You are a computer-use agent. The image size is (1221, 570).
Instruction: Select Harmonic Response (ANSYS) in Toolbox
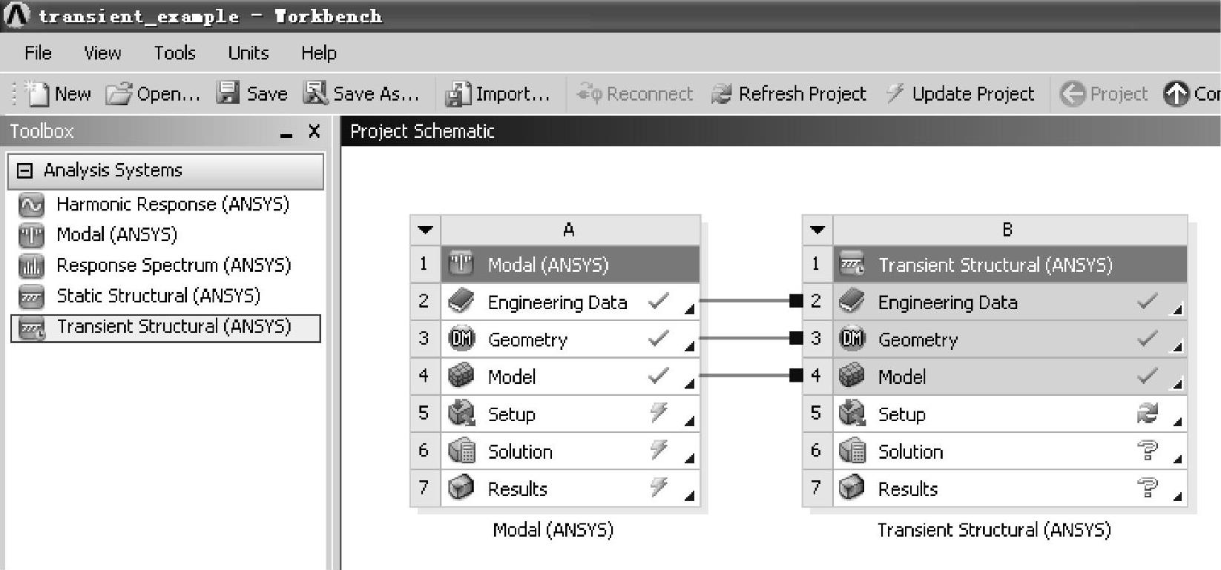tap(173, 204)
